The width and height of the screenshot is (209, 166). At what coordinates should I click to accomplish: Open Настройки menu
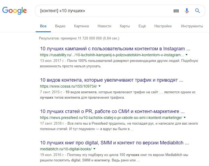[163, 26]
